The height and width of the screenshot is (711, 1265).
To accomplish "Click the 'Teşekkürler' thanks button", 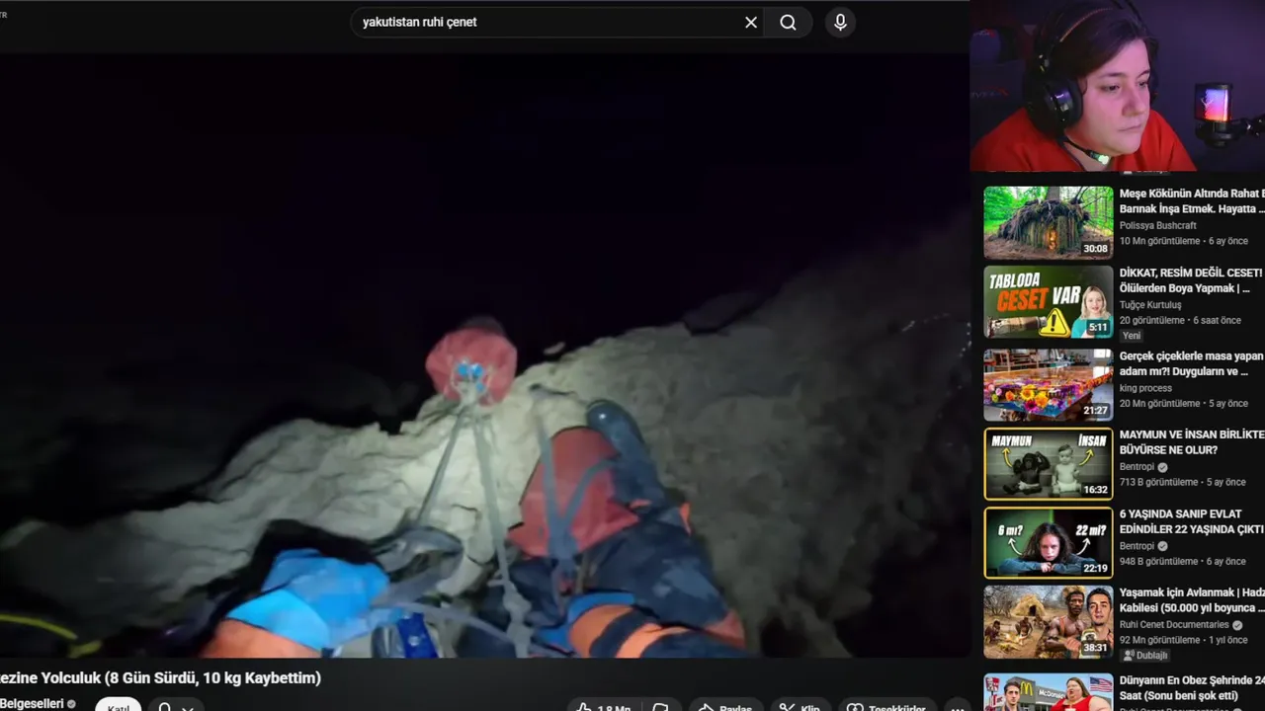I will click(x=887, y=706).
